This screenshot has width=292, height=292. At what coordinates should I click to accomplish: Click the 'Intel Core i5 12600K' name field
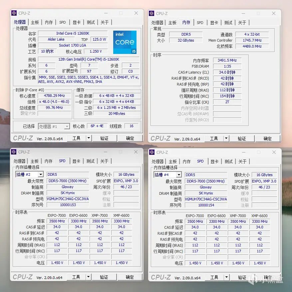73,33
